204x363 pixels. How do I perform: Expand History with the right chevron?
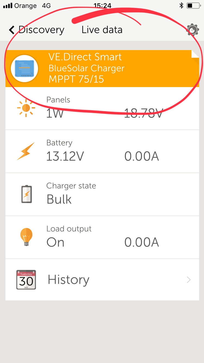coord(188,280)
